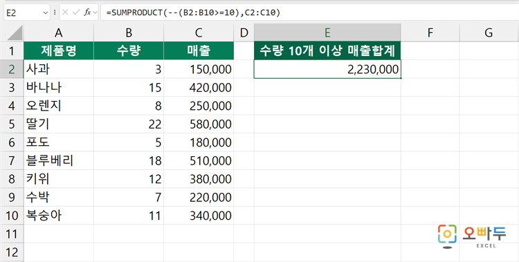Click the Enter checkmark icon in formula bar
This screenshot has width=519, height=262.
pyautogui.click(x=76, y=12)
